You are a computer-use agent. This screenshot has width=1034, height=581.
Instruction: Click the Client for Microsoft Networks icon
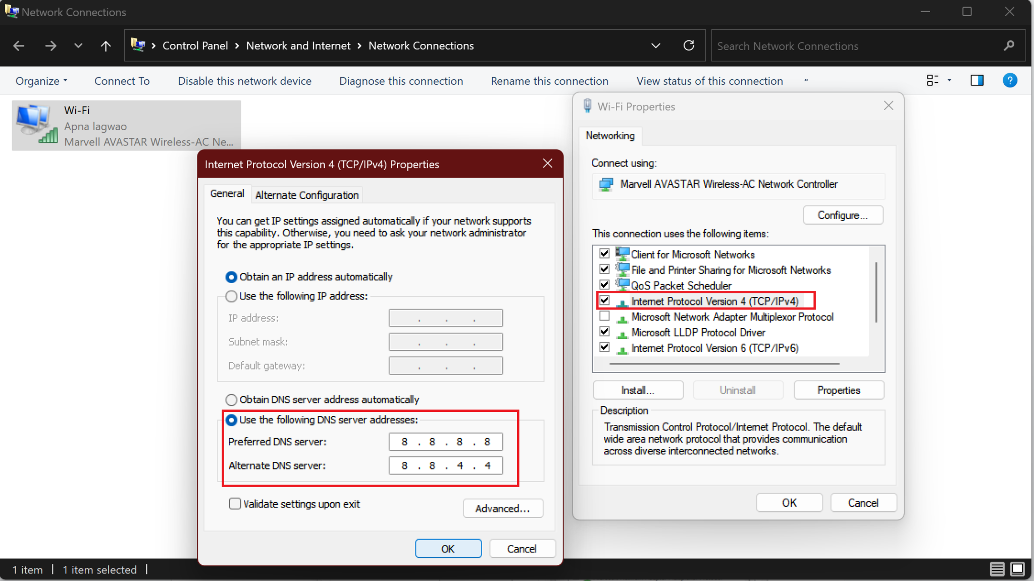point(622,253)
